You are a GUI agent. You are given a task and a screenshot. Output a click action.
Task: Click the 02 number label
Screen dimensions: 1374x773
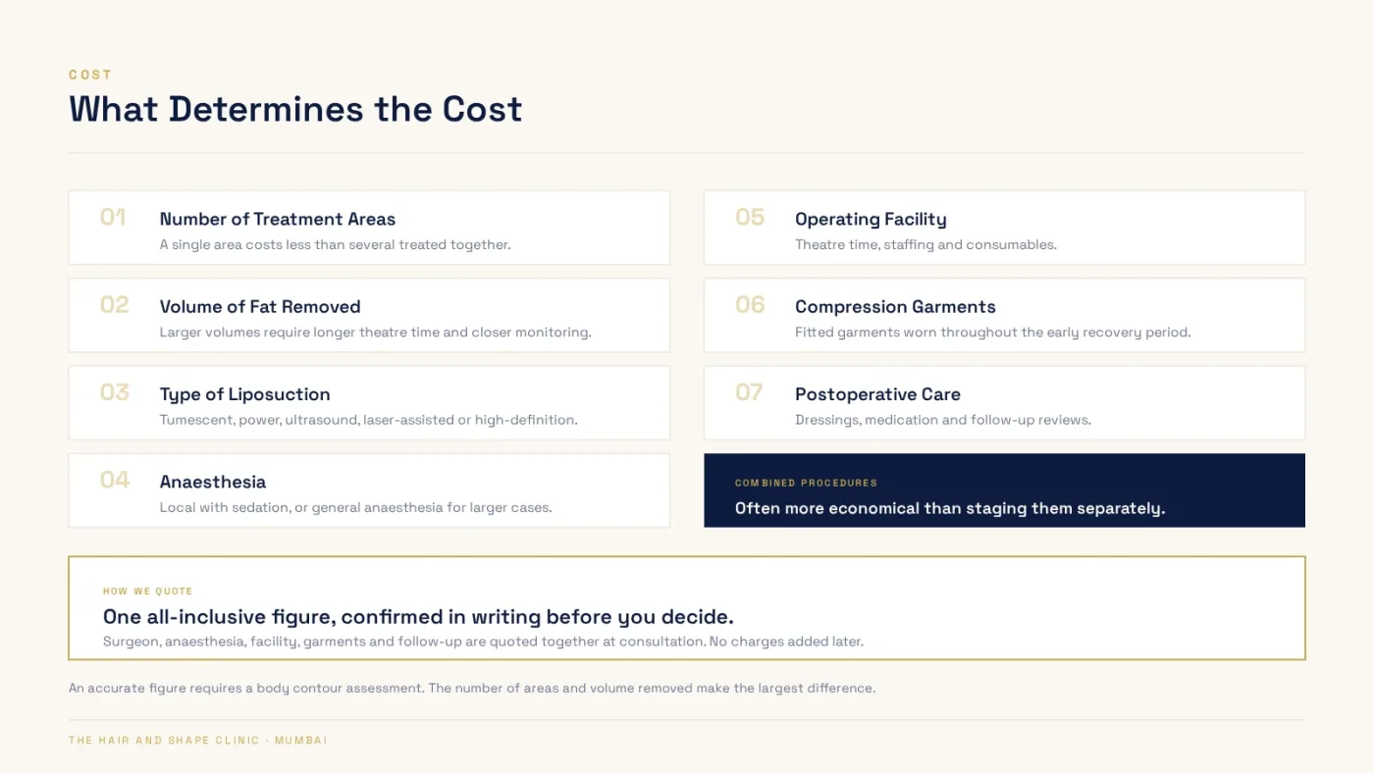[115, 305]
